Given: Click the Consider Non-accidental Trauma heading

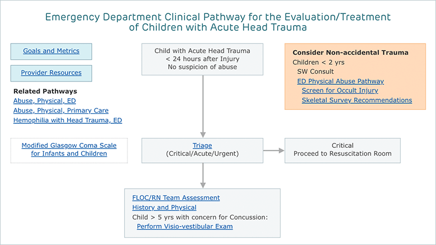Looking at the screenshot, I should point(350,52).
